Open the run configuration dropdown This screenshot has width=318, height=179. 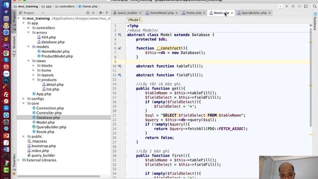point(280,6)
